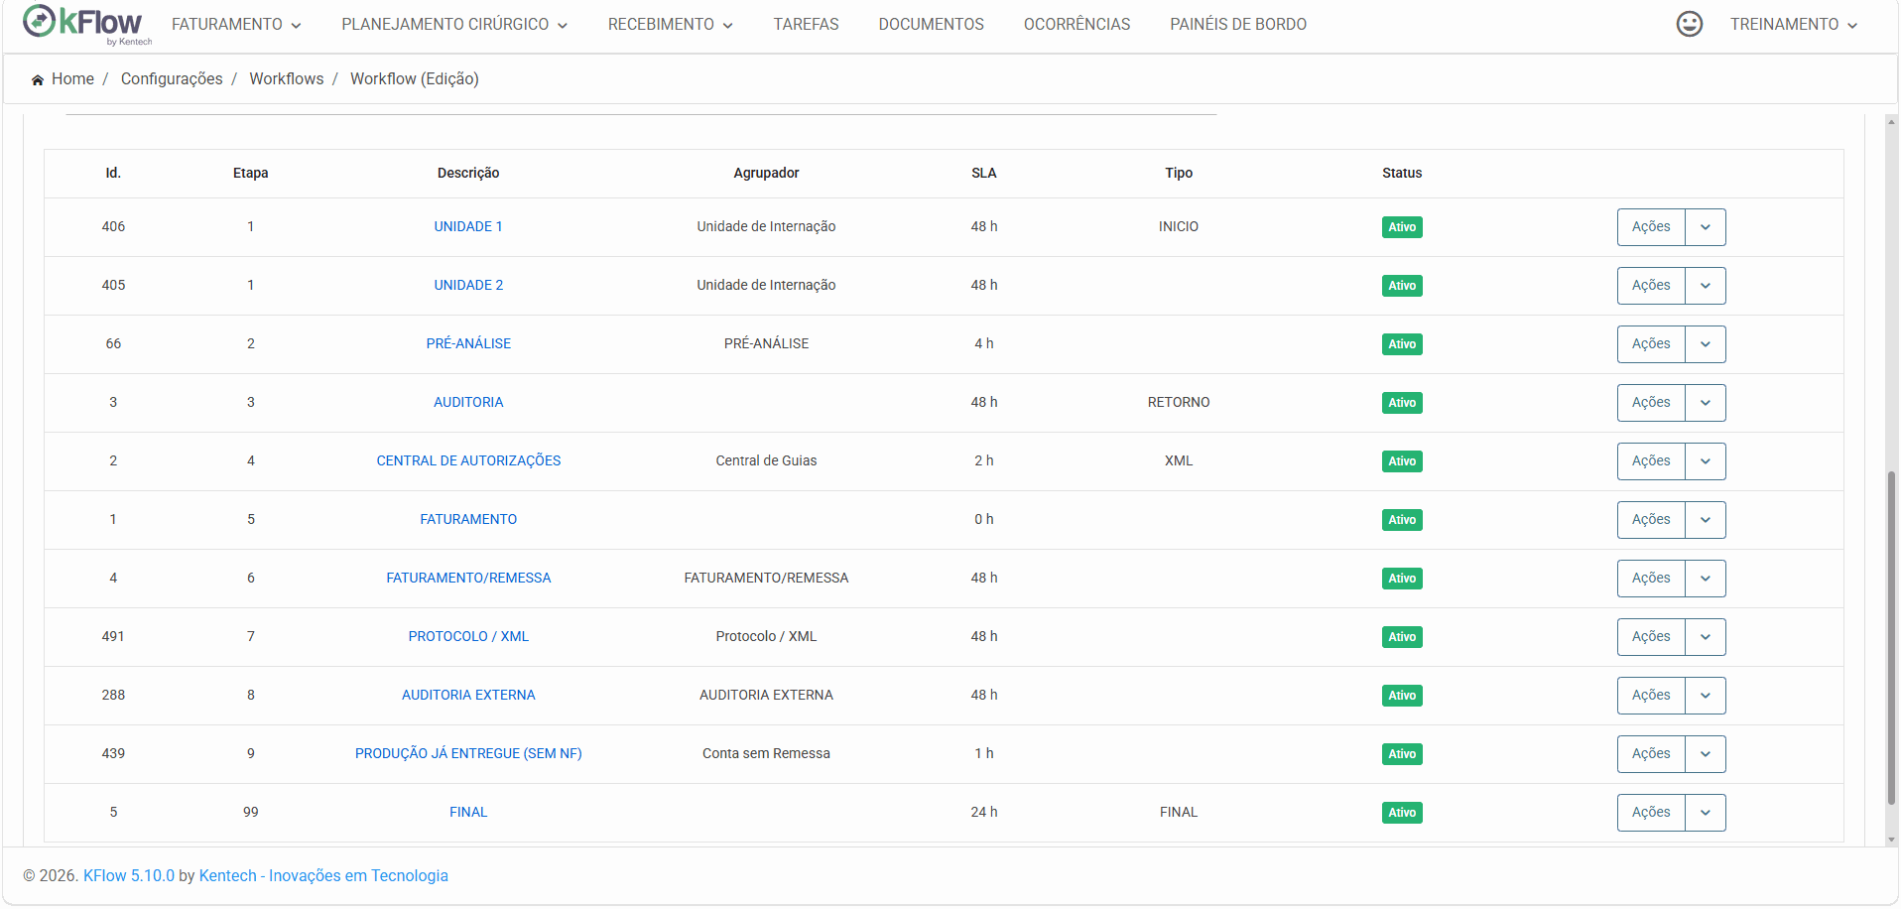Open the FATURAMENTO/REMESSA step link
Screen dimensions: 1901x909
pos(468,578)
